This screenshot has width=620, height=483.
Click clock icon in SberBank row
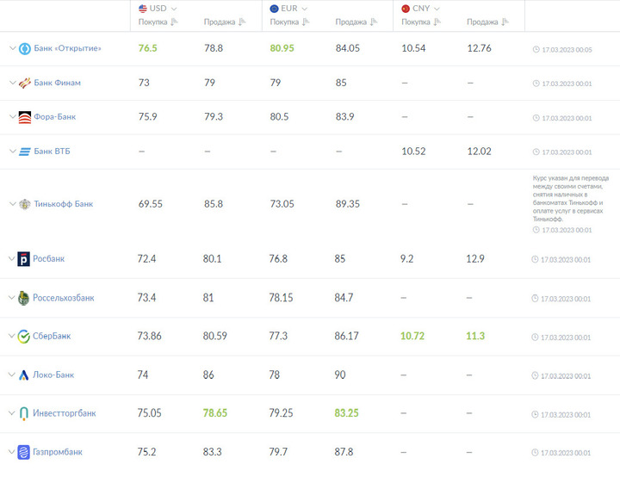[535, 337]
